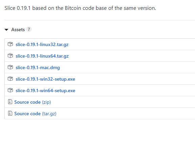Click package icon beside win64-setup.exe
The image size is (195, 142).
pyautogui.click(x=10, y=90)
